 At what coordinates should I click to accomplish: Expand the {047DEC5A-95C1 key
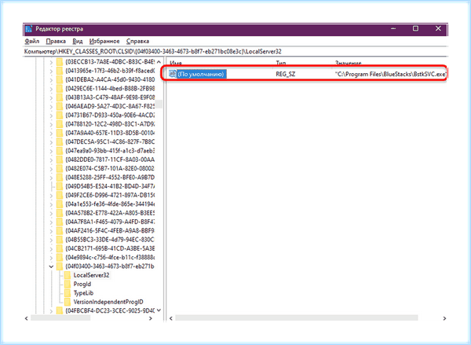click(51, 142)
